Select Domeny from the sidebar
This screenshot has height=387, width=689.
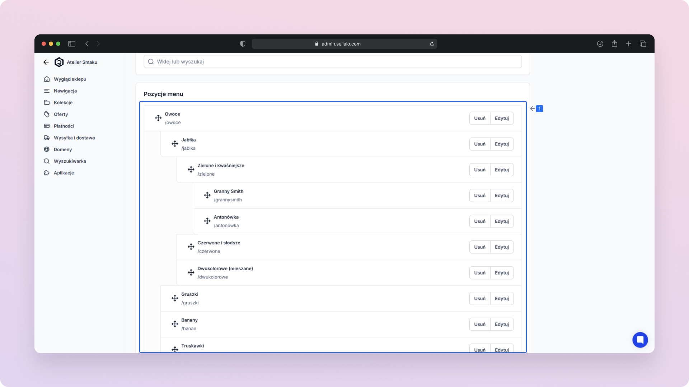tap(63, 149)
